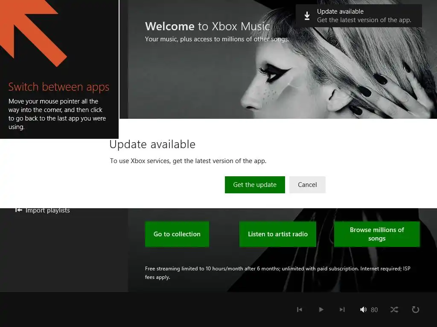Toggle repeat playback

point(416,310)
